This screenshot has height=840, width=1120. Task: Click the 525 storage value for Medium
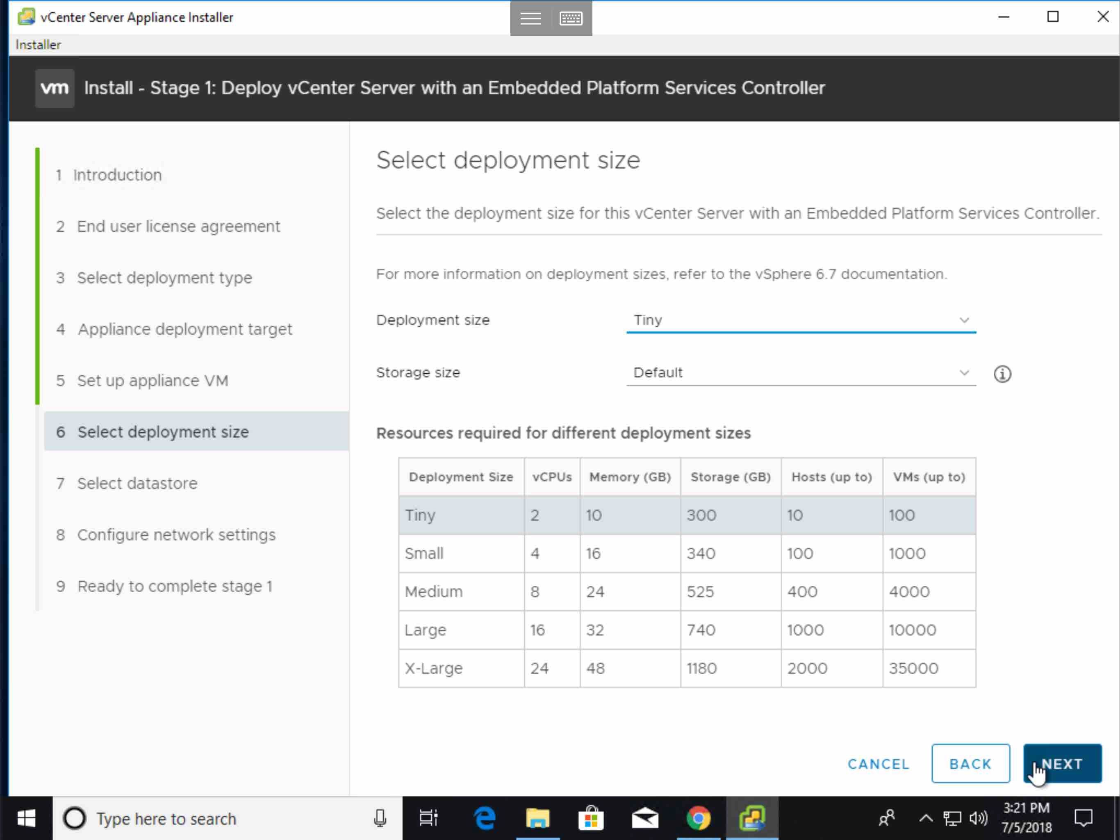[700, 592]
